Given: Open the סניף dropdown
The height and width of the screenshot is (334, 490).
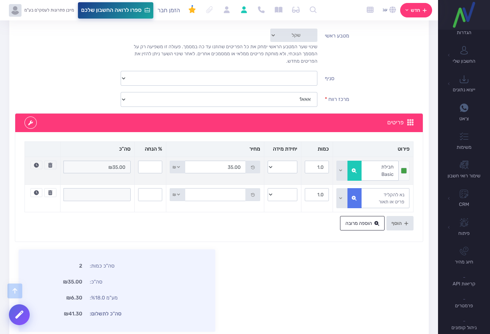Looking at the screenshot, I should pos(219,78).
